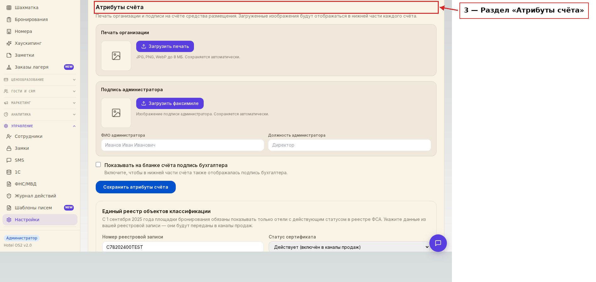Click the Настройки gear icon

pyautogui.click(x=9, y=220)
